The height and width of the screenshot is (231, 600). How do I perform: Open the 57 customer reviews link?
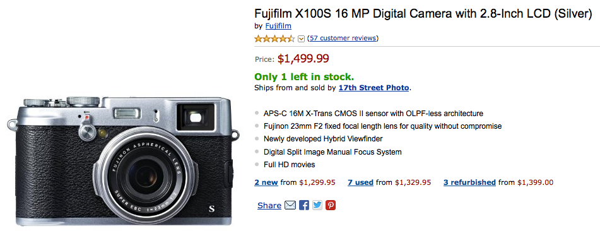[343, 38]
